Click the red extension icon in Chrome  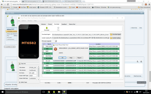pyautogui.click(x=146, y=5)
